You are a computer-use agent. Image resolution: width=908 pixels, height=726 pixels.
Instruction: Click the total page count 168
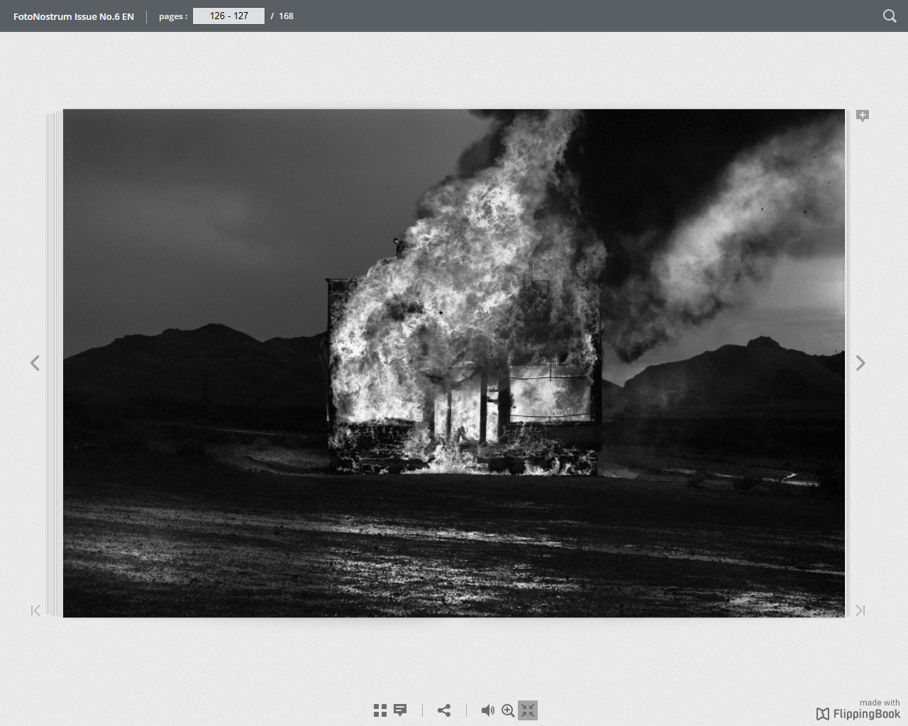point(286,16)
